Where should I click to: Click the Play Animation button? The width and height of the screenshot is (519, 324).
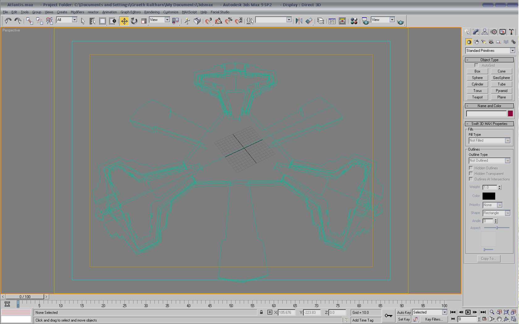[x=468, y=312]
